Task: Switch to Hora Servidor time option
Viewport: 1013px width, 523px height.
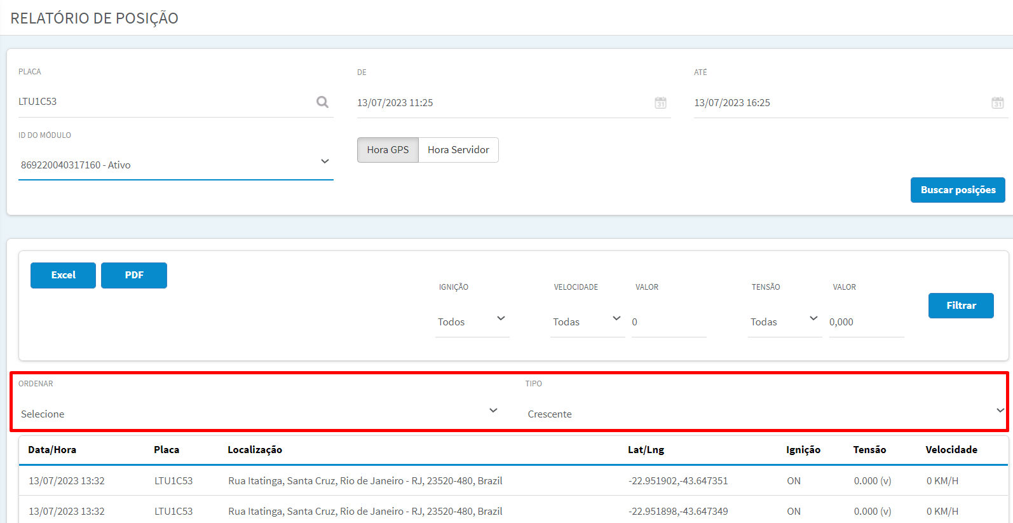Action: (458, 150)
